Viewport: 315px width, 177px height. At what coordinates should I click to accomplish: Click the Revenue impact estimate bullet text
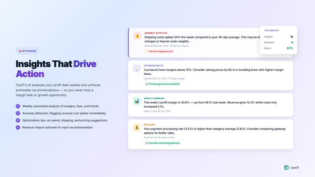click(57, 127)
